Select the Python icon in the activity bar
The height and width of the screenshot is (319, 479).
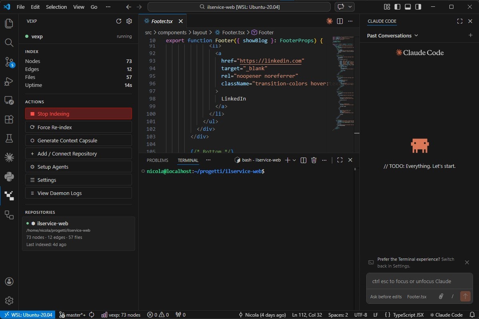coord(9,177)
